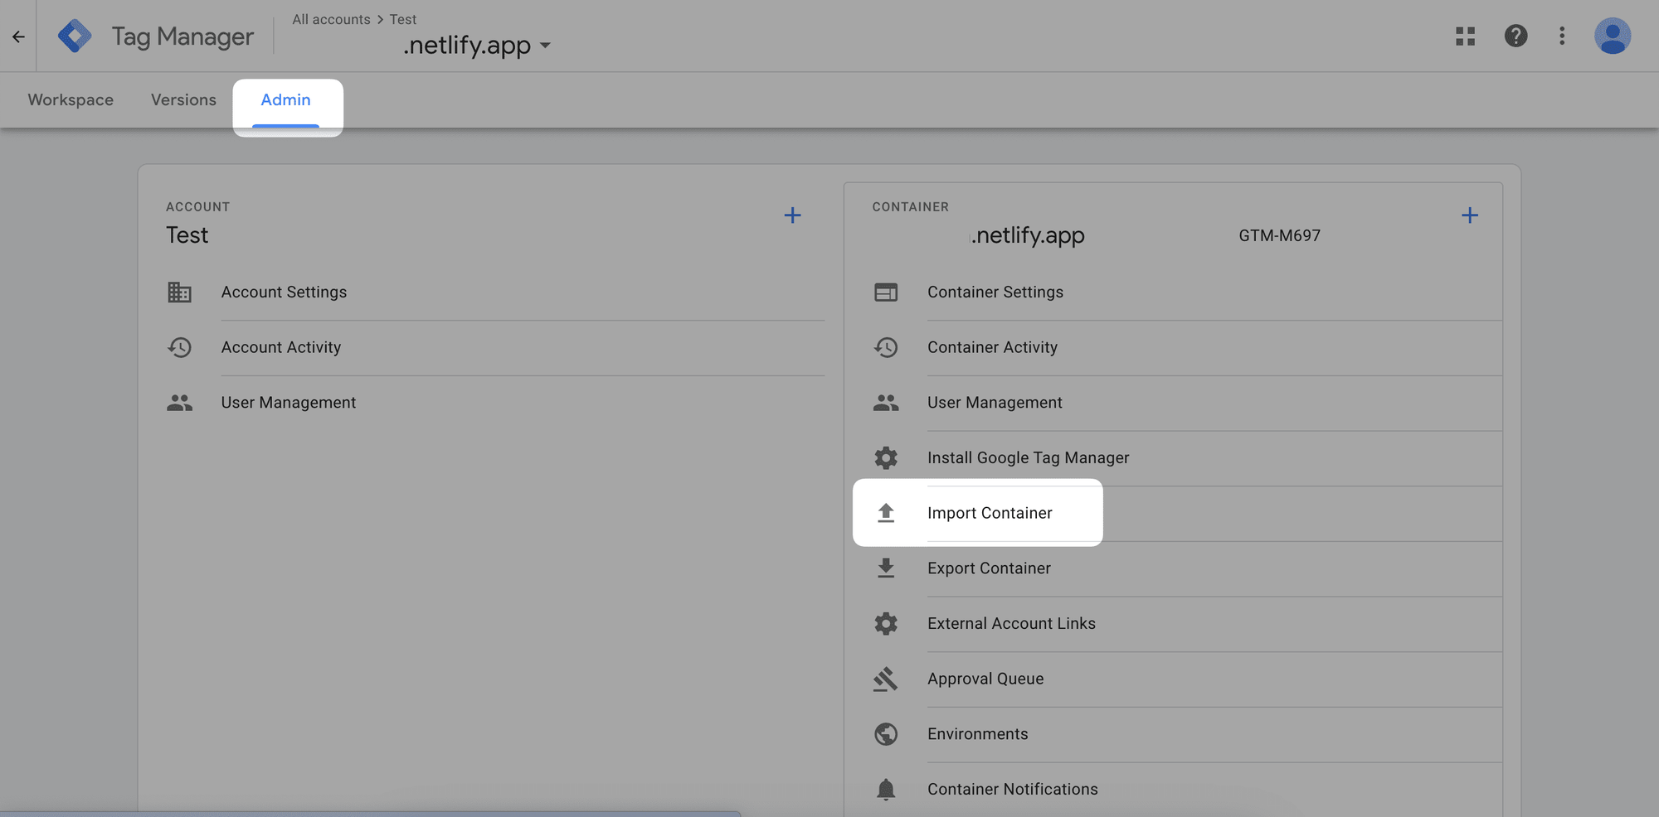Click the Environments globe icon

(886, 734)
